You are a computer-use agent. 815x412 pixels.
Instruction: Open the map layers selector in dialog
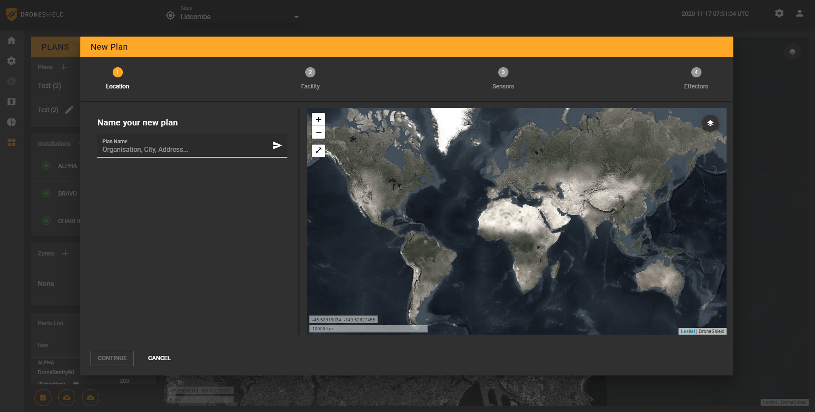click(710, 123)
